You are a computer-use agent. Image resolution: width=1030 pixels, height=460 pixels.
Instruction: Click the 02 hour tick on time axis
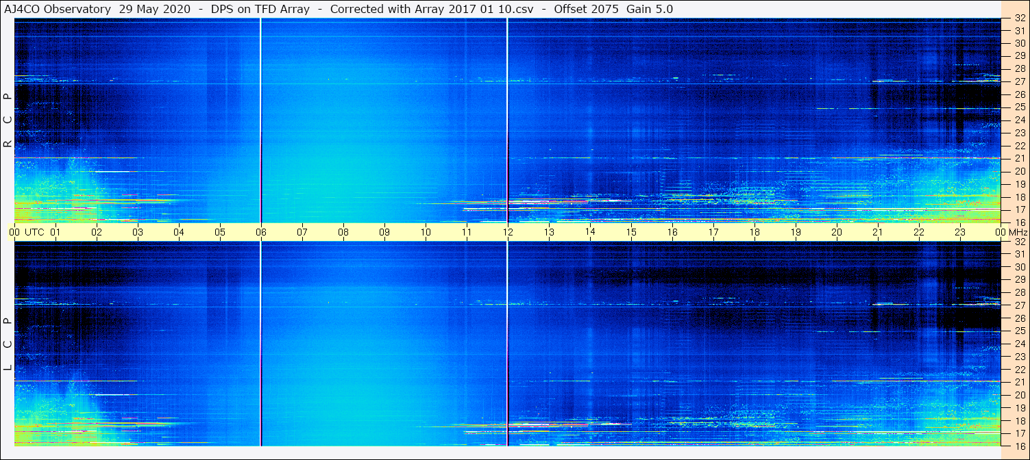pos(97,232)
